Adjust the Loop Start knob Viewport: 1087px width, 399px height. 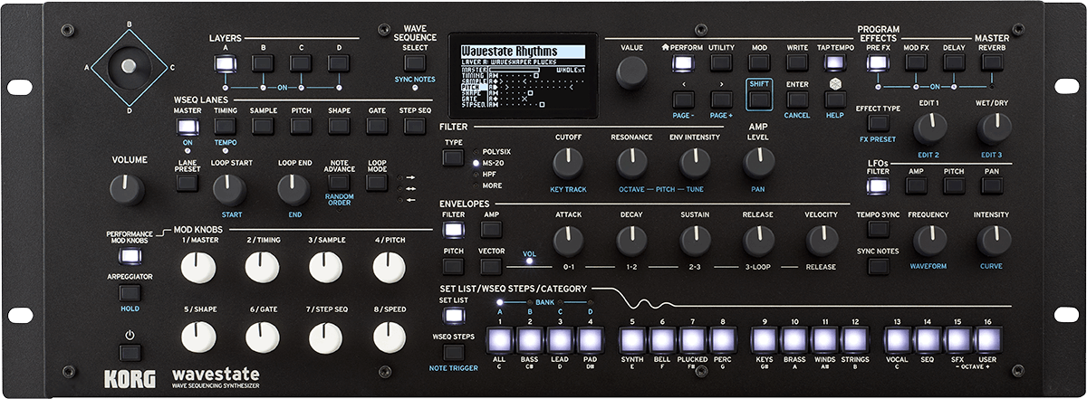point(230,189)
